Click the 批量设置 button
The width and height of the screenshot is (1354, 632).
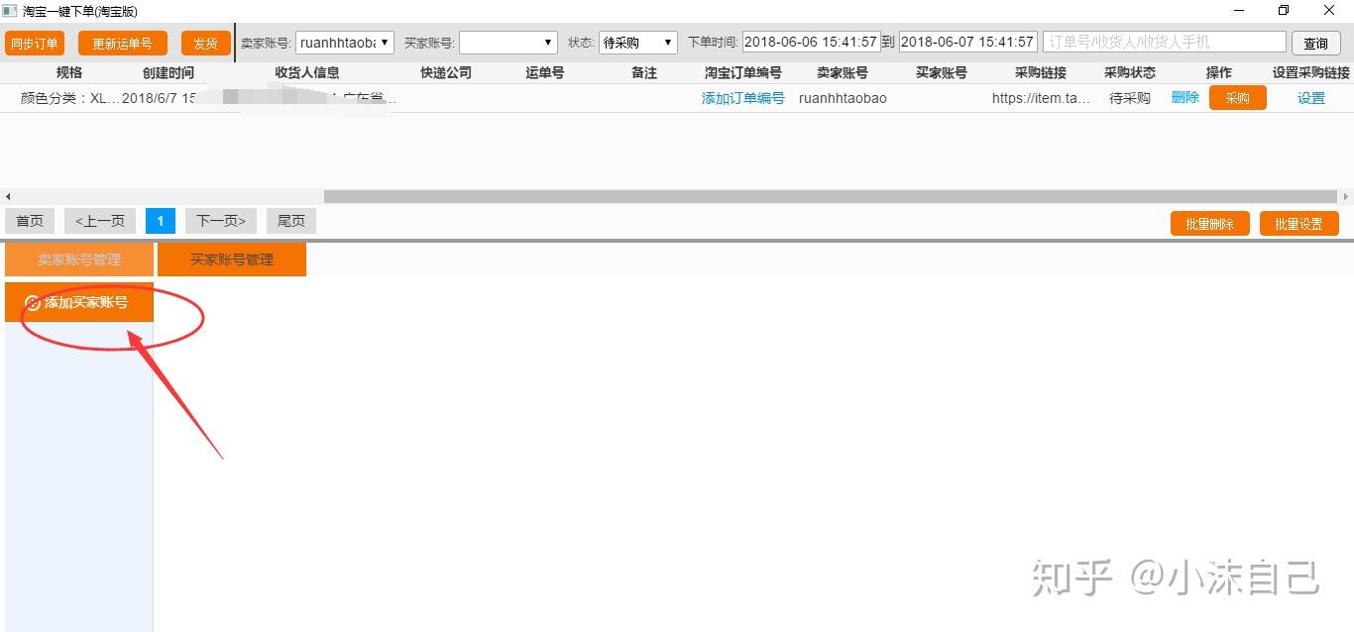coord(1298,224)
